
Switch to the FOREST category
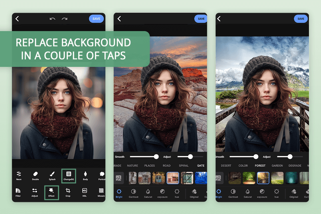(x=260, y=166)
